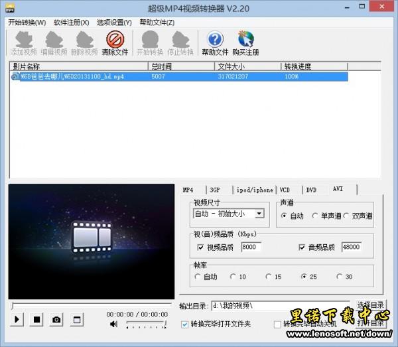This screenshot has width=398, height=347.
Task: Take a snapshot with the camera icon
Action: (56, 319)
